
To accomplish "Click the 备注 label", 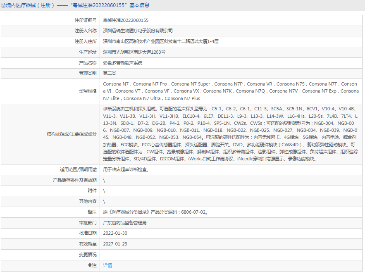I will click(x=92, y=212).
